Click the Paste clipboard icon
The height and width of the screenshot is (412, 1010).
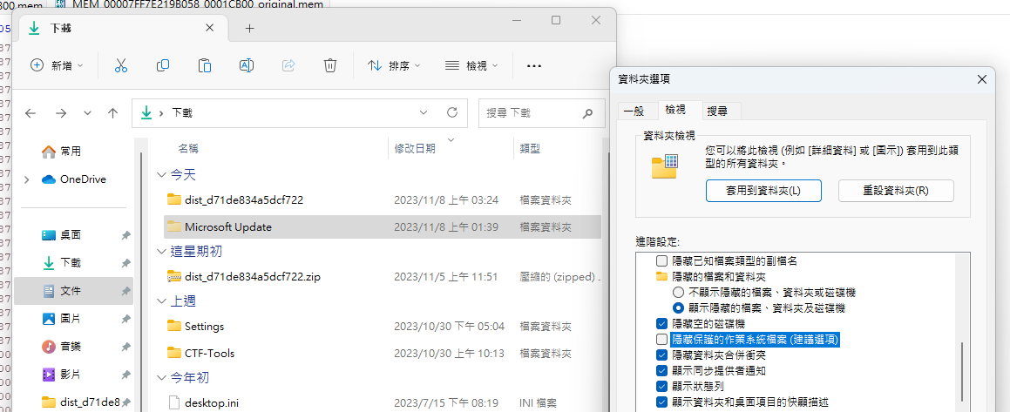tap(205, 65)
